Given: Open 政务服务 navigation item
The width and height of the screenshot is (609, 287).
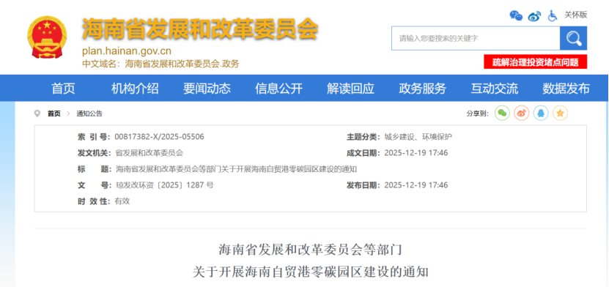Looking at the screenshot, I should click(x=422, y=89).
